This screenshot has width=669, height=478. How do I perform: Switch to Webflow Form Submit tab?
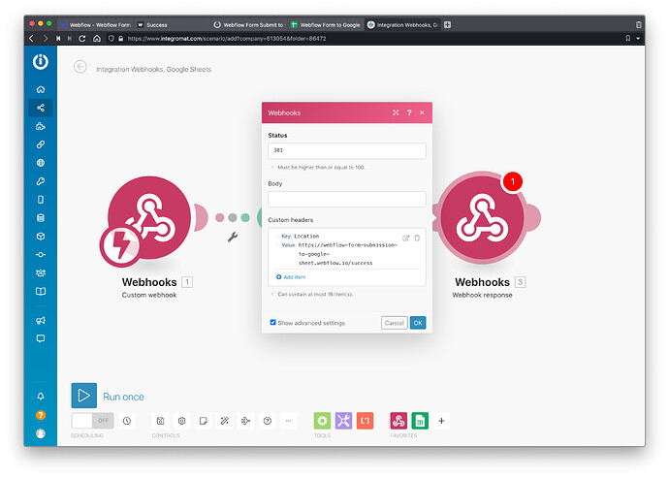point(249,25)
